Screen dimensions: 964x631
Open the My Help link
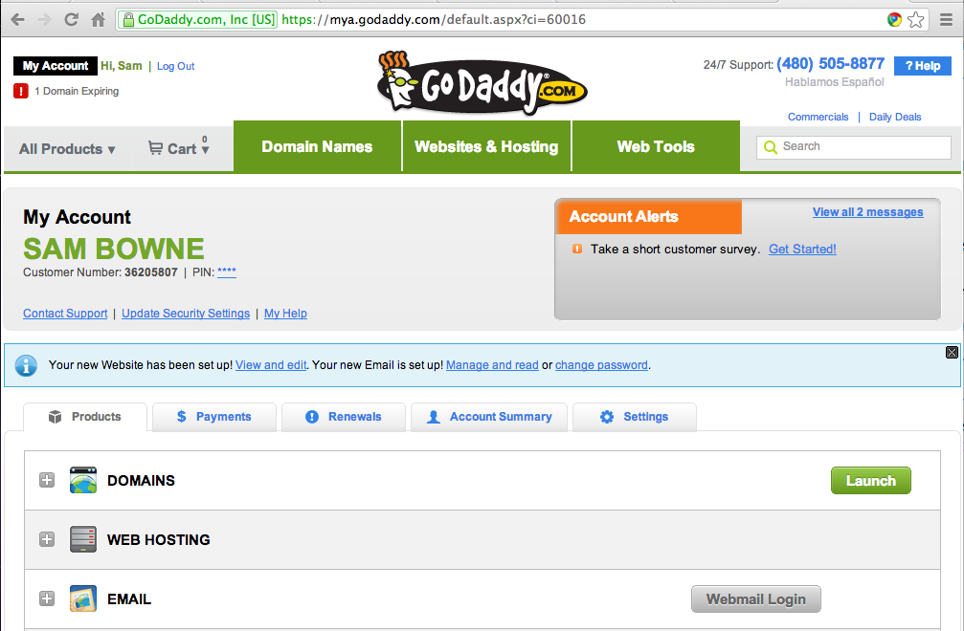285,313
